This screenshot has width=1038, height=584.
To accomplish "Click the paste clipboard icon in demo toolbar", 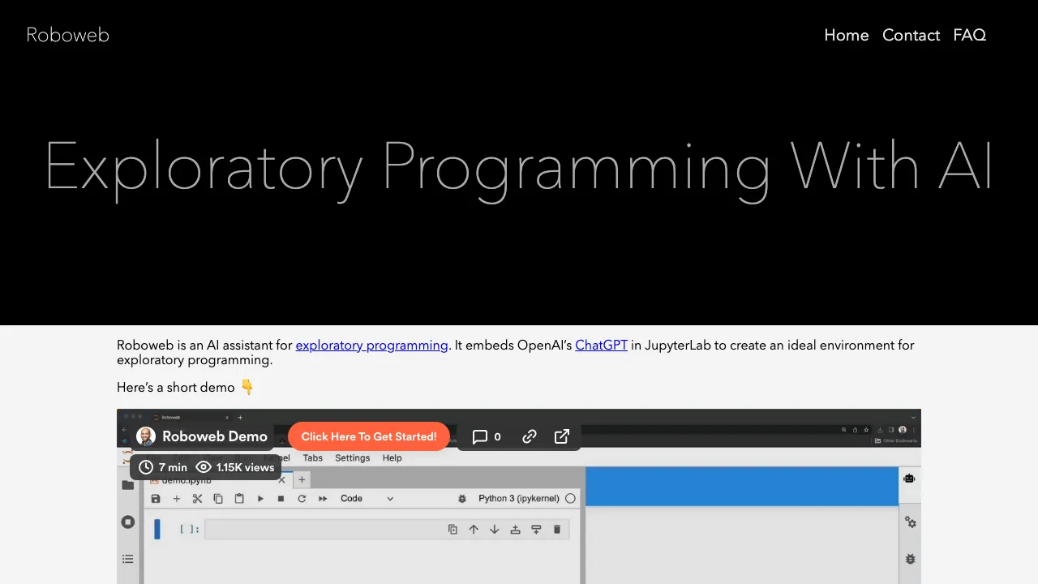I will coord(239,499).
